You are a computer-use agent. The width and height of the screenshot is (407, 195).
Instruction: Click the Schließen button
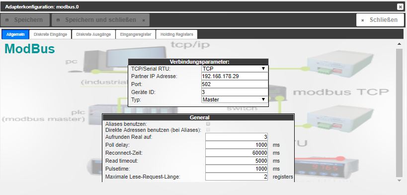380,20
